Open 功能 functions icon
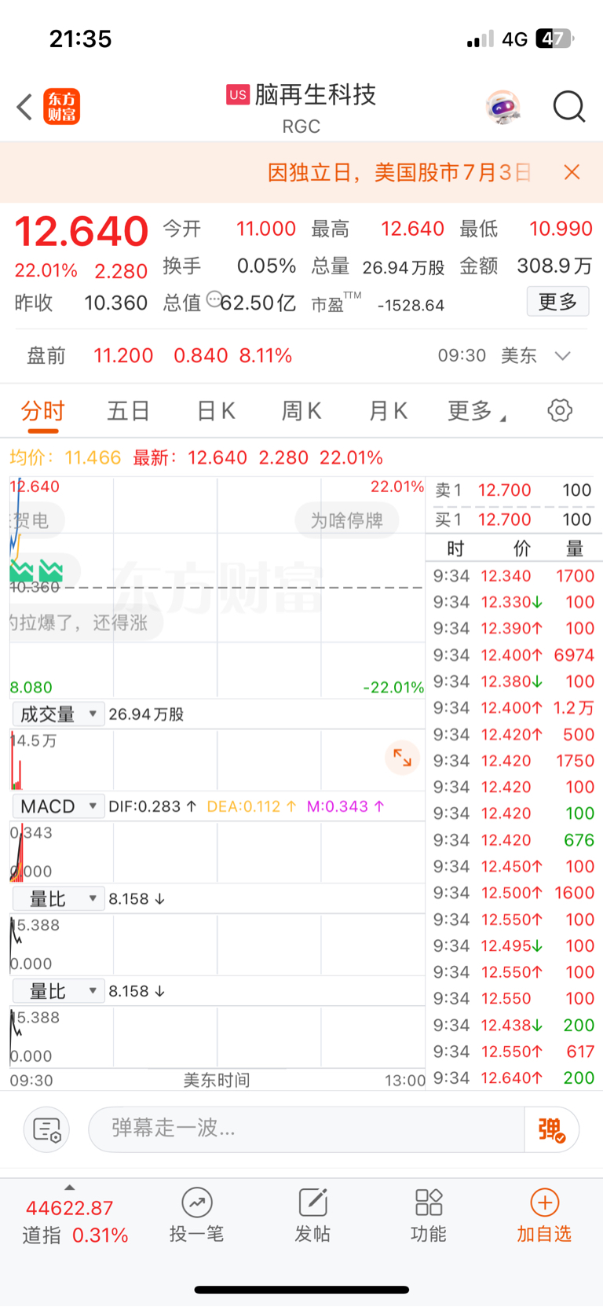The width and height of the screenshot is (603, 1307). (x=429, y=1215)
